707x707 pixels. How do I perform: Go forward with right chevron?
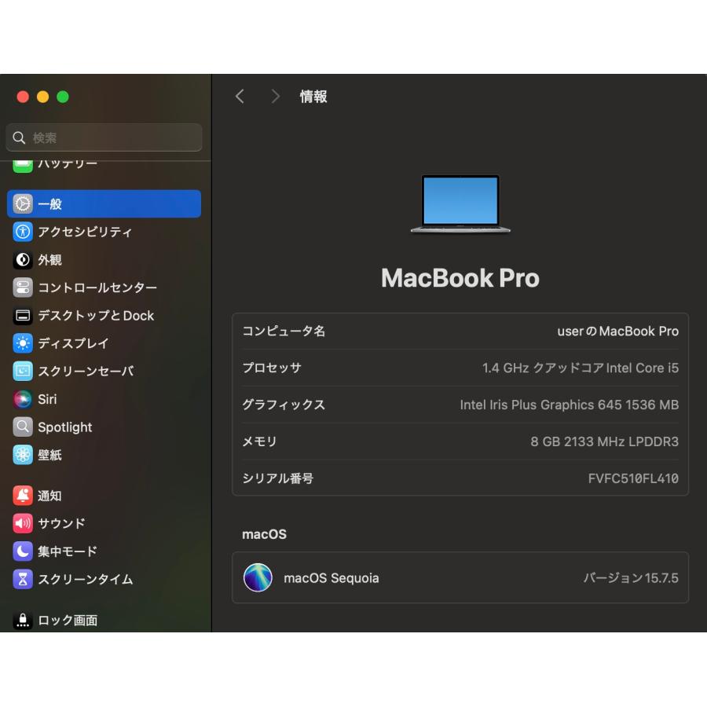click(275, 96)
